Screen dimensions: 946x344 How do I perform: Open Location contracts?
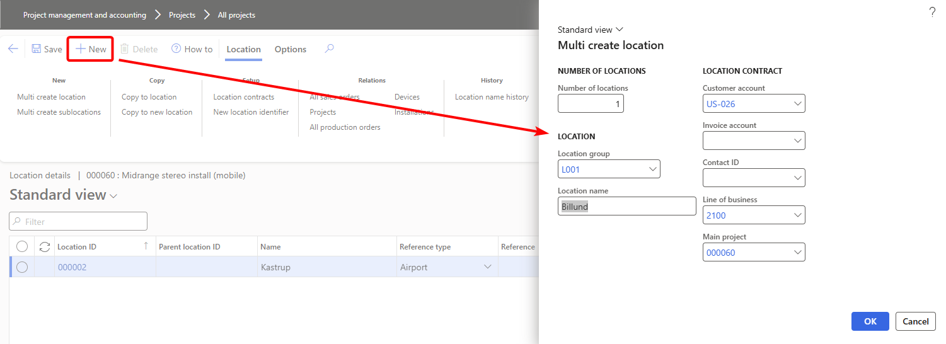click(x=244, y=97)
